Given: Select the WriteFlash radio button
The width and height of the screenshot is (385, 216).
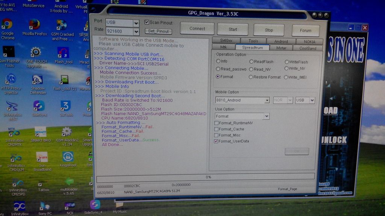Looking at the screenshot, I should point(286,62).
